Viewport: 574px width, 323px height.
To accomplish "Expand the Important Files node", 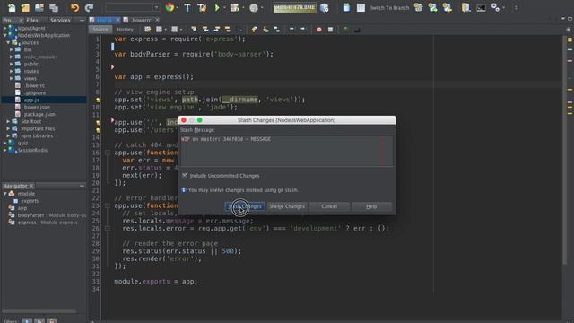I will tap(8, 128).
